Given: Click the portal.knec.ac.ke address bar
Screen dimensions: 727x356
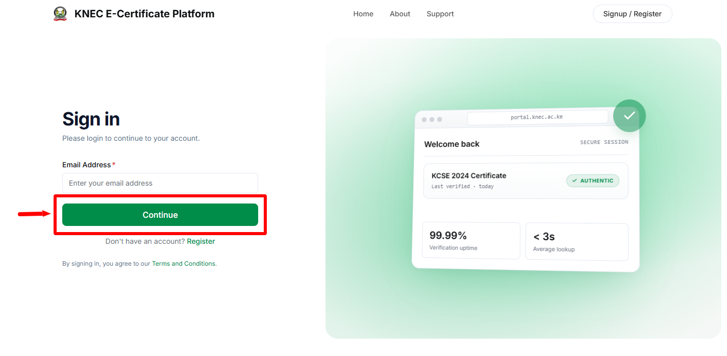Looking at the screenshot, I should pos(537,117).
